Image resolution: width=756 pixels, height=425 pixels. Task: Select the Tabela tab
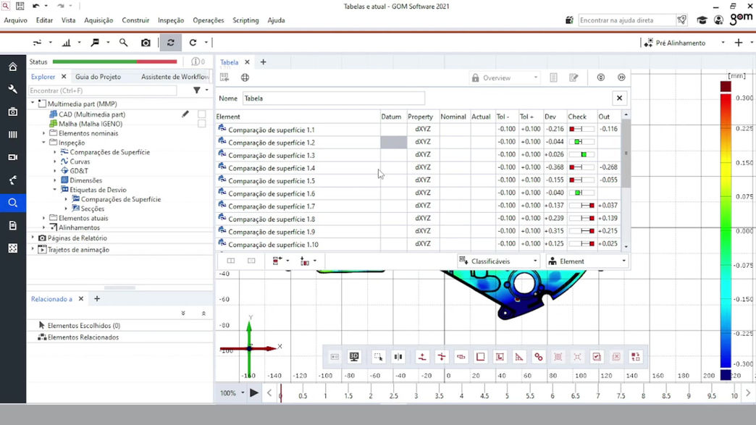click(x=229, y=62)
